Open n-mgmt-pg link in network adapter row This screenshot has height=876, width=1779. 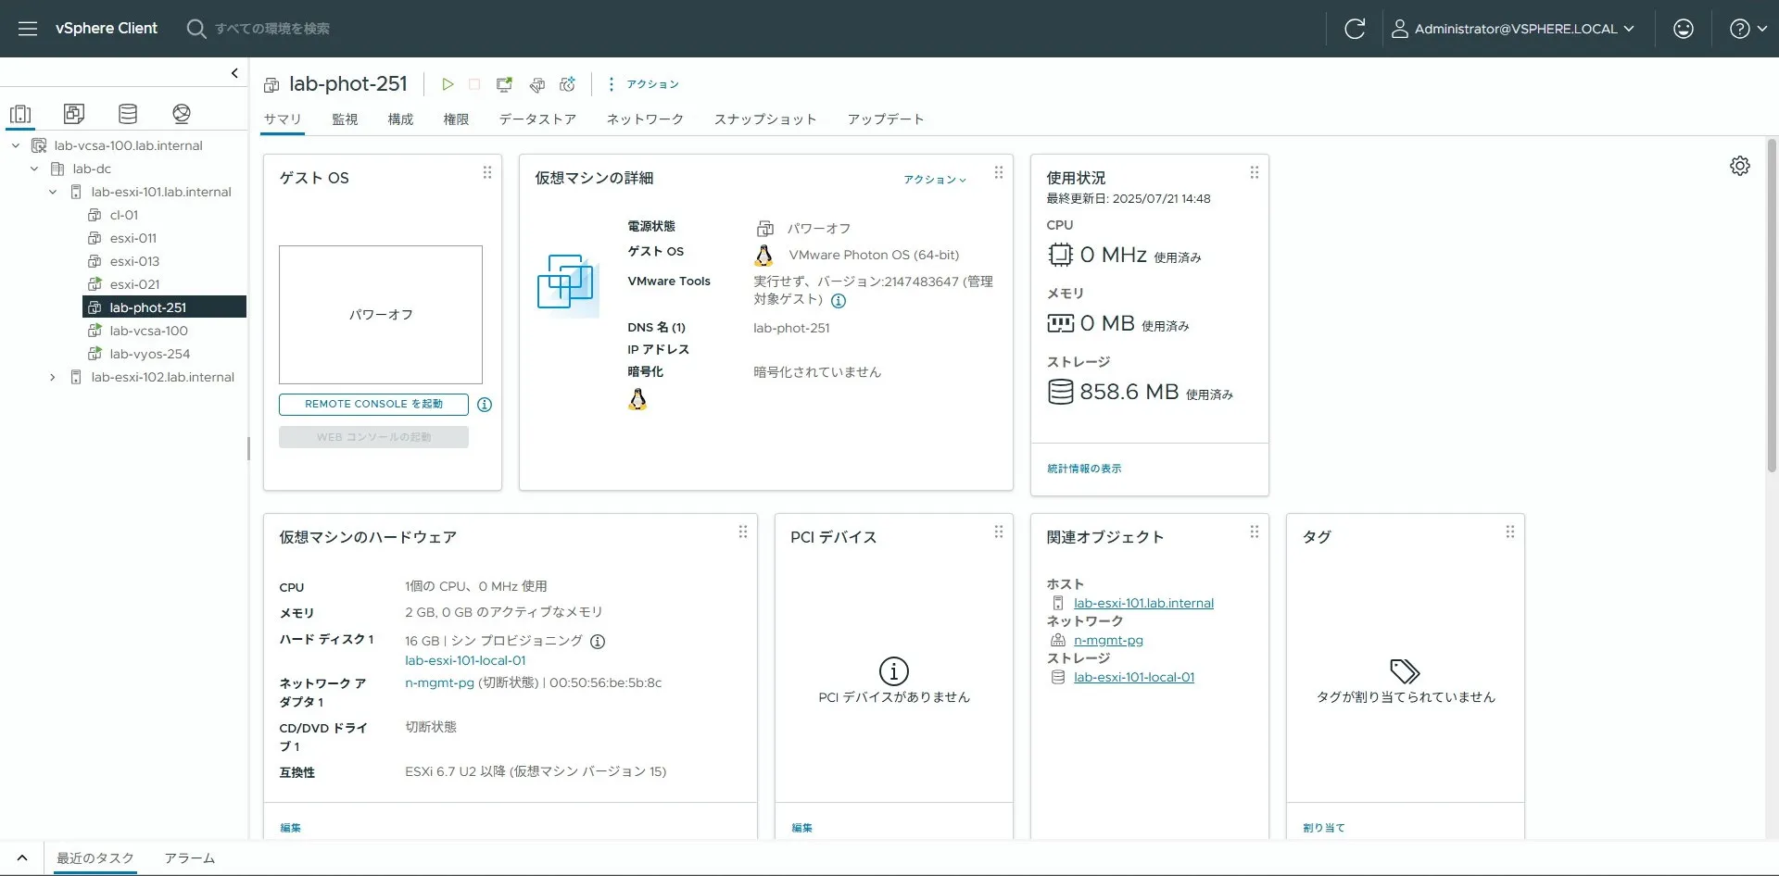[439, 683]
